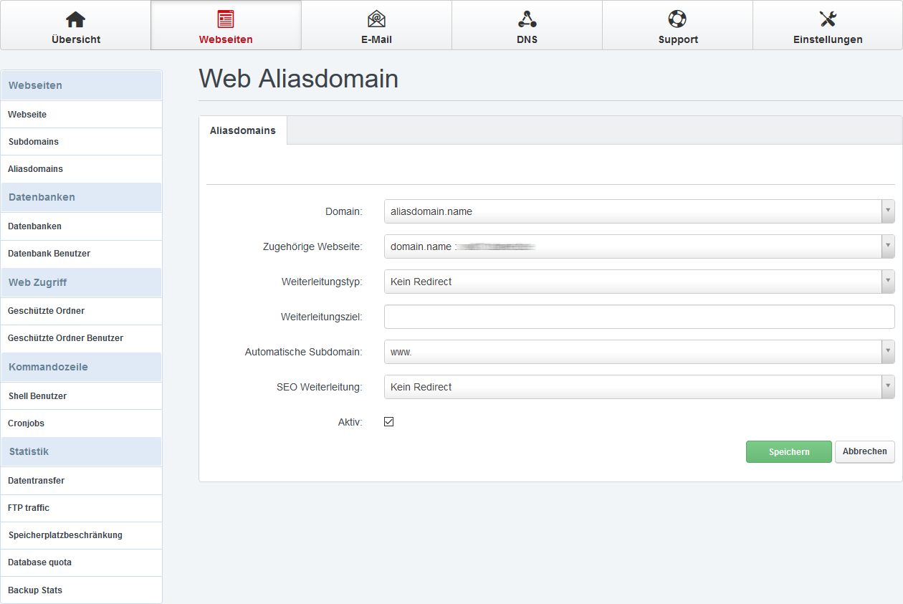Open the Support lifebuoy icon
Screen dimensions: 903x604
(677, 19)
